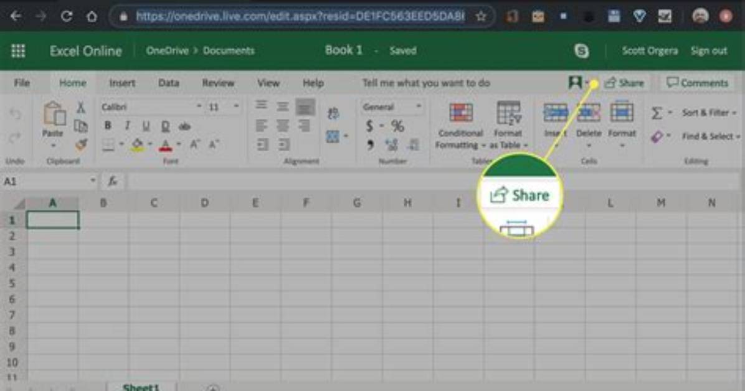
Task: Click the Merge cells icon
Action: (x=333, y=137)
